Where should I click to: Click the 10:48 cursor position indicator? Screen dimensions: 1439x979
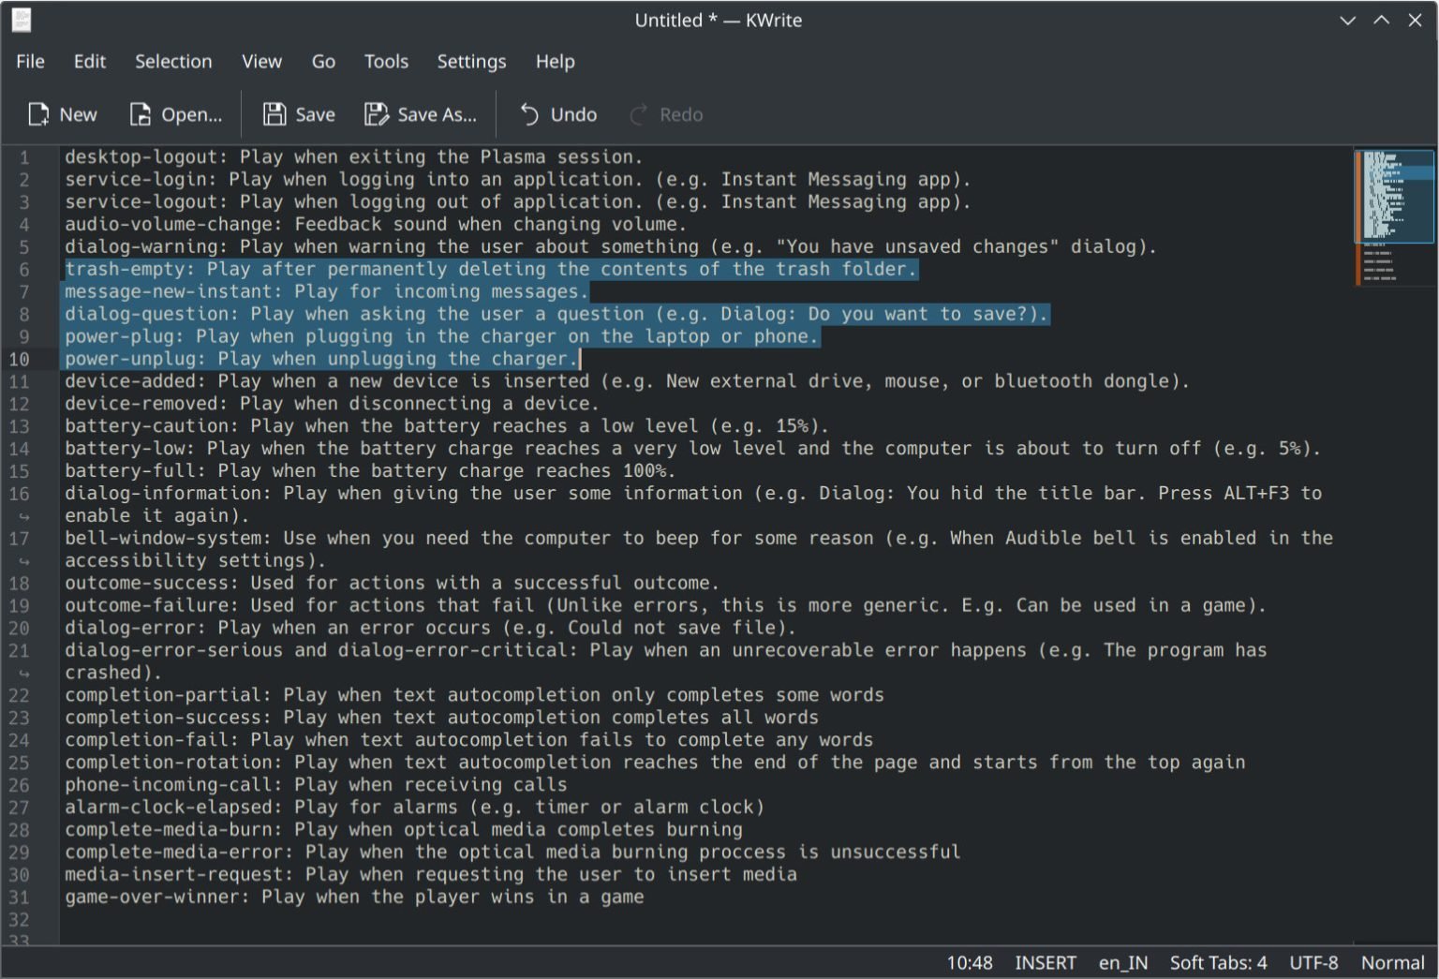coord(969,963)
